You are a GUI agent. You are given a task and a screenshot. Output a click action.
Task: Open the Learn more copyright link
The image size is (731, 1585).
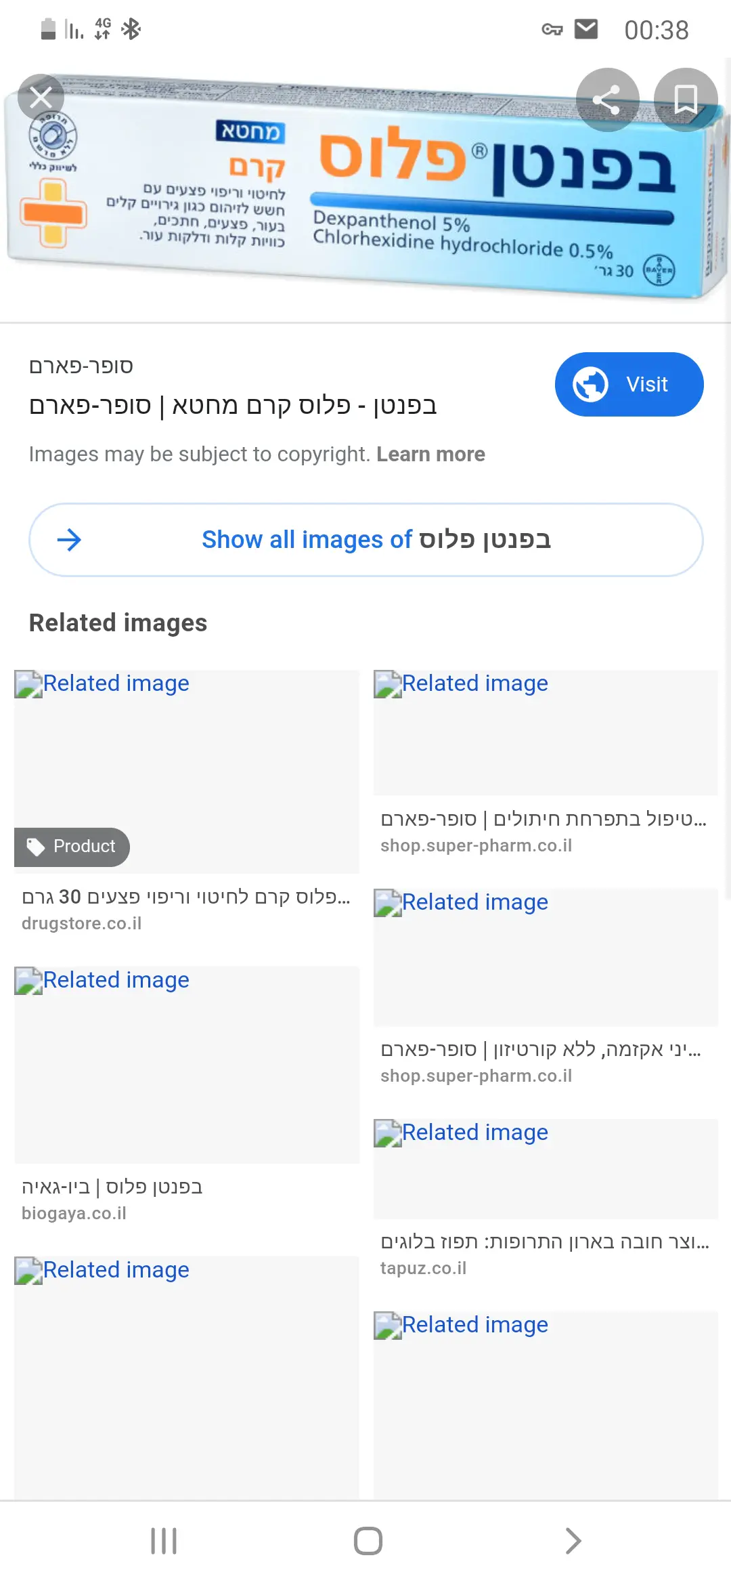430,454
